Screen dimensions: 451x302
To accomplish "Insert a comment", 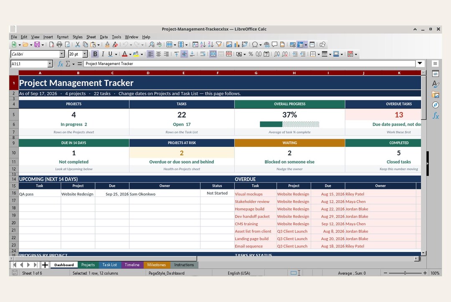I will coord(275,45).
